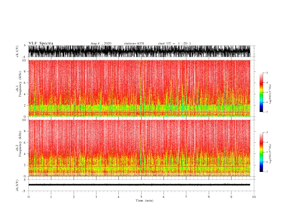Click the "6" kHz tick on ch.2 frequency axis
The width and height of the screenshot is (286, 221).
pos(25,143)
